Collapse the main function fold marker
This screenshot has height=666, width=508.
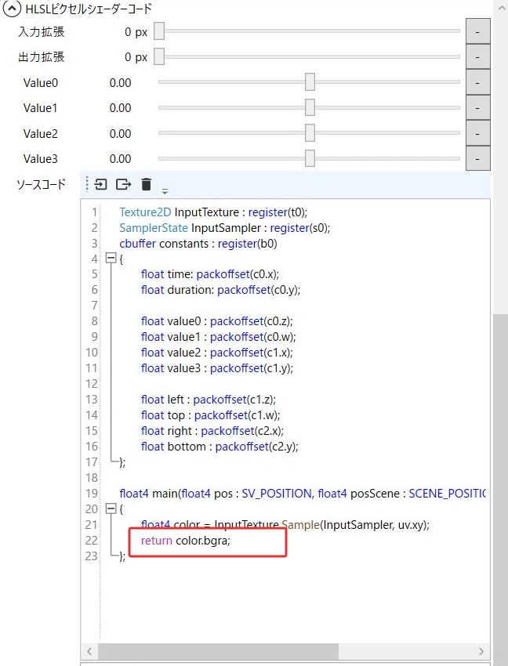coord(111,509)
